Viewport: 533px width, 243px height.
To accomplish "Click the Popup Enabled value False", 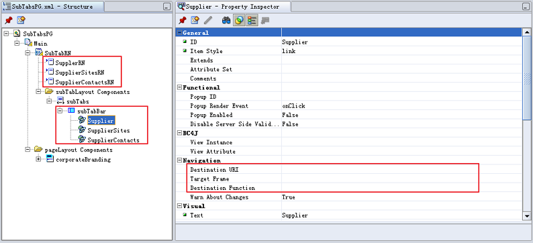I will click(x=290, y=115).
